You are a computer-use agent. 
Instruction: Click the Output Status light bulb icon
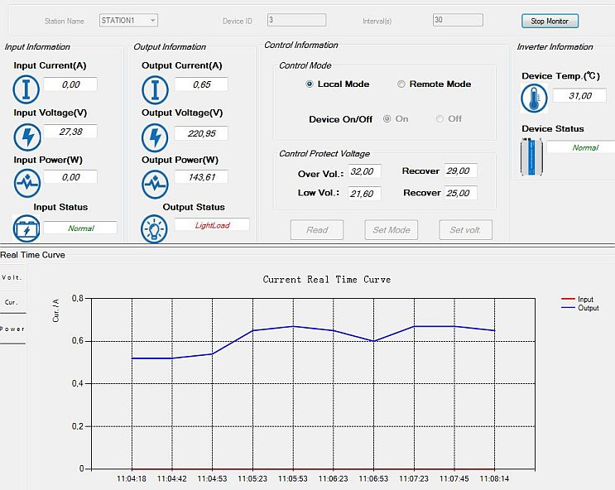pyautogui.click(x=155, y=229)
